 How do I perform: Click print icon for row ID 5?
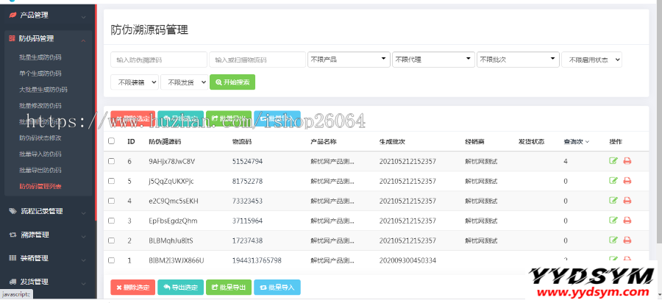[x=627, y=181]
